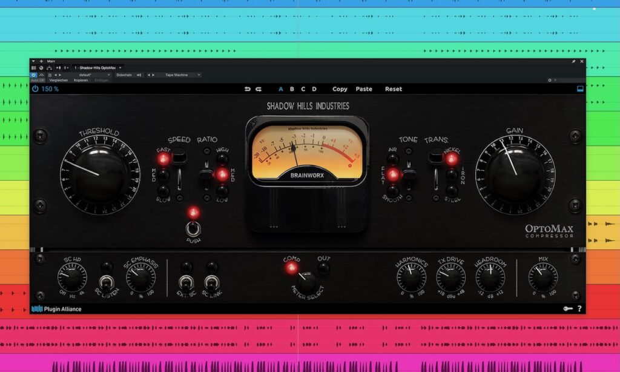The width and height of the screenshot is (620, 372).
Task: Move the TONE selector switch
Action: click(x=409, y=175)
